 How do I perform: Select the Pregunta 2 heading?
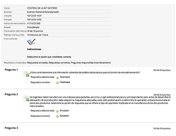click(11, 94)
